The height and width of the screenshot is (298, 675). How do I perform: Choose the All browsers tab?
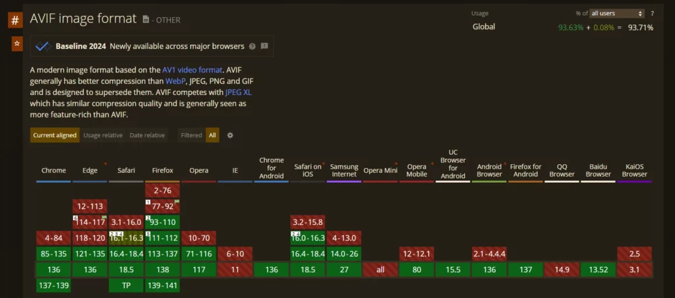tap(212, 135)
